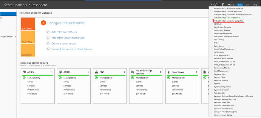Click Add roles and features
This screenshot has height=118, width=261.
point(64,32)
